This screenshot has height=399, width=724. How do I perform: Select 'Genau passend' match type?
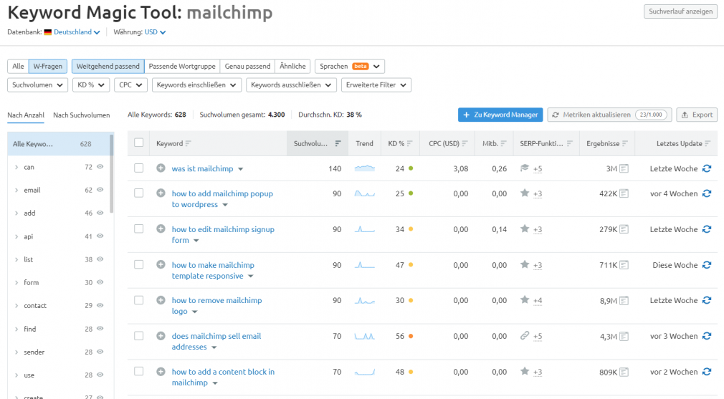click(x=247, y=67)
